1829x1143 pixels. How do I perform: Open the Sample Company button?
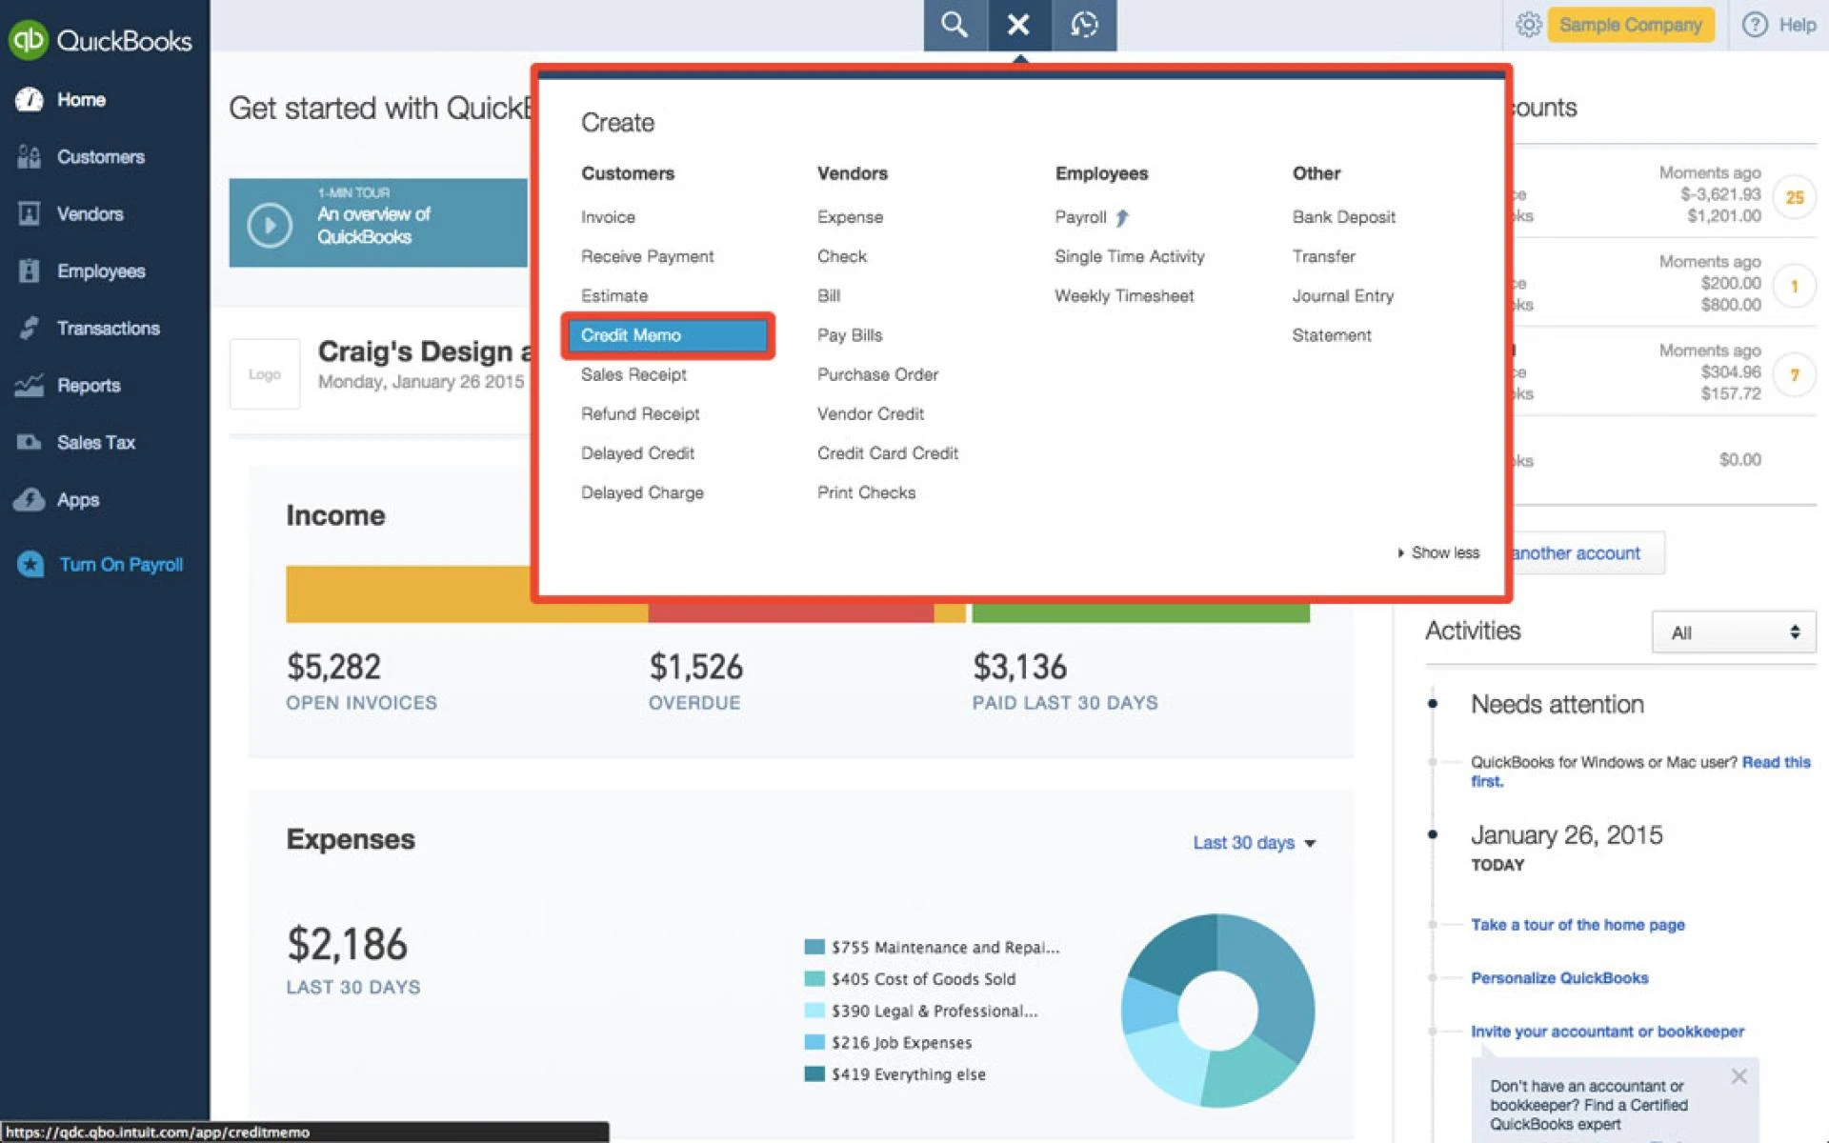pyautogui.click(x=1630, y=25)
